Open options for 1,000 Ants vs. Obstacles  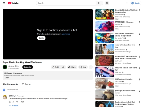[139, 80]
